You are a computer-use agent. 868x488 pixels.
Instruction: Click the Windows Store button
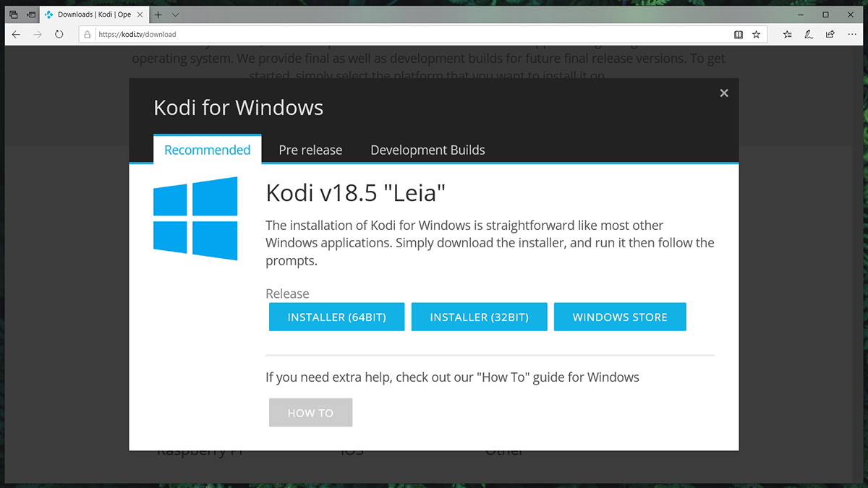620,317
